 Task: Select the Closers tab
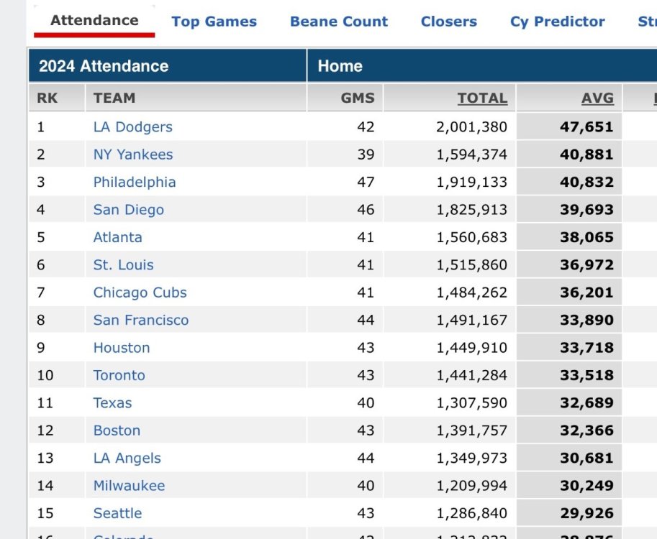point(448,22)
